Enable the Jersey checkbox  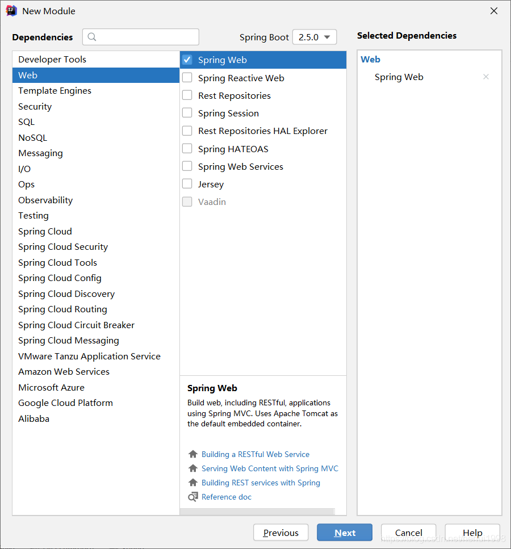pos(187,184)
